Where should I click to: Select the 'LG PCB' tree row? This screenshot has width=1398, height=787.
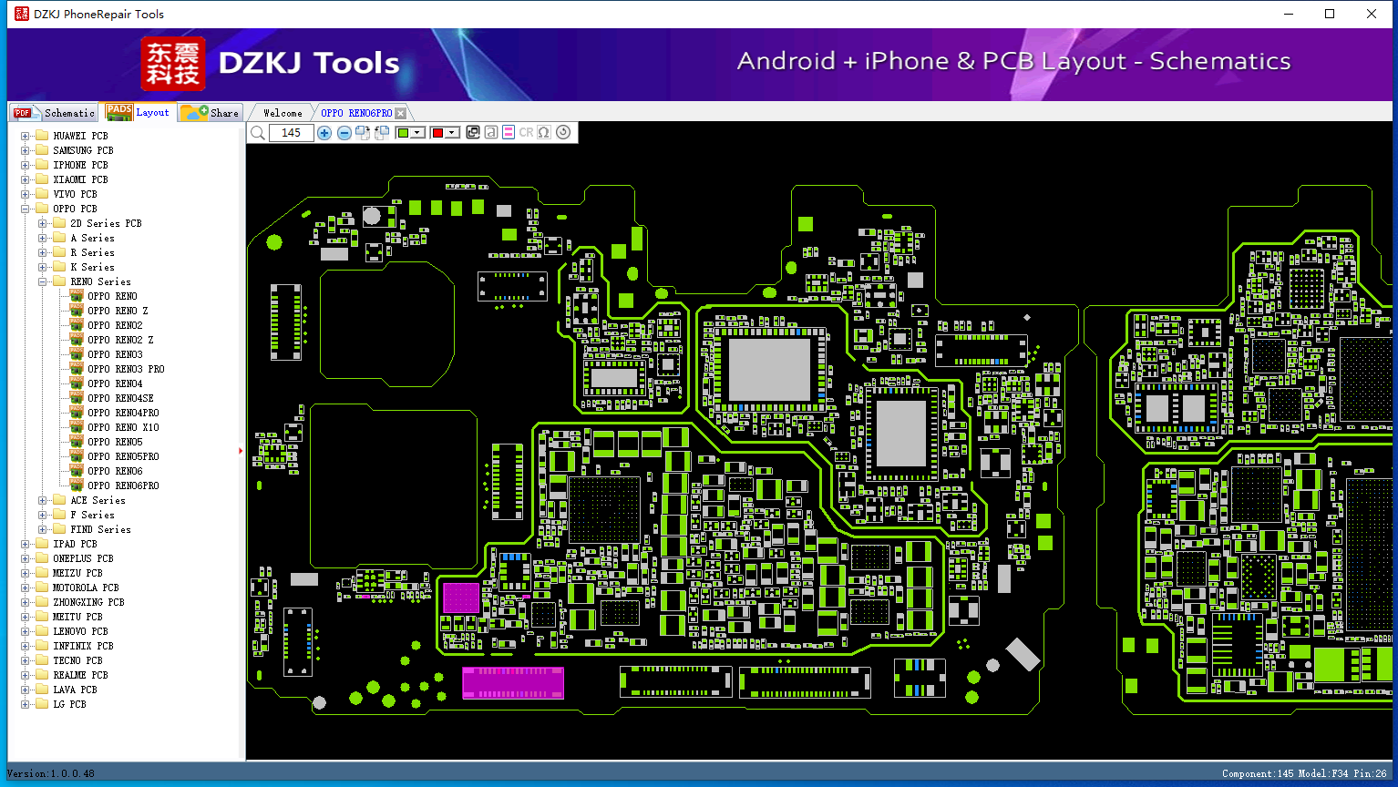69,704
